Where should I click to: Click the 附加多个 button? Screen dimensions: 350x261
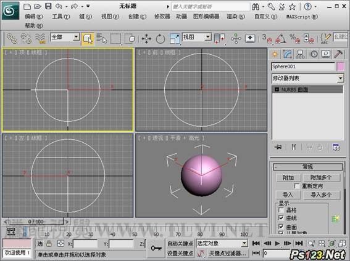pyautogui.click(x=322, y=177)
